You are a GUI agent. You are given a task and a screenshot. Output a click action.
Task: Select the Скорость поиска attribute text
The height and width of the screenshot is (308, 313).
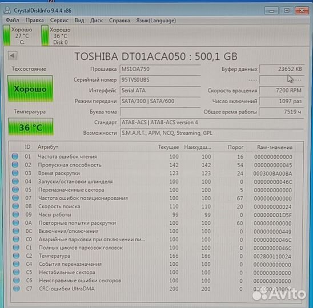coord(59,206)
